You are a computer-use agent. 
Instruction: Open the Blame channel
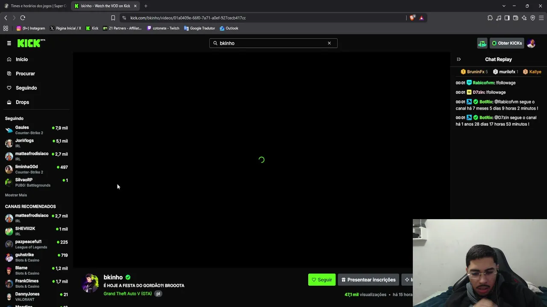click(x=36, y=270)
